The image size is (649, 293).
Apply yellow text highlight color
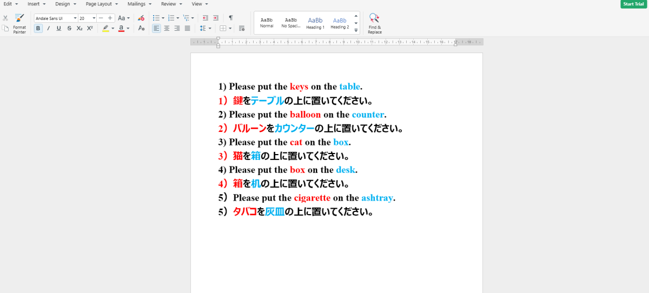coord(105,28)
